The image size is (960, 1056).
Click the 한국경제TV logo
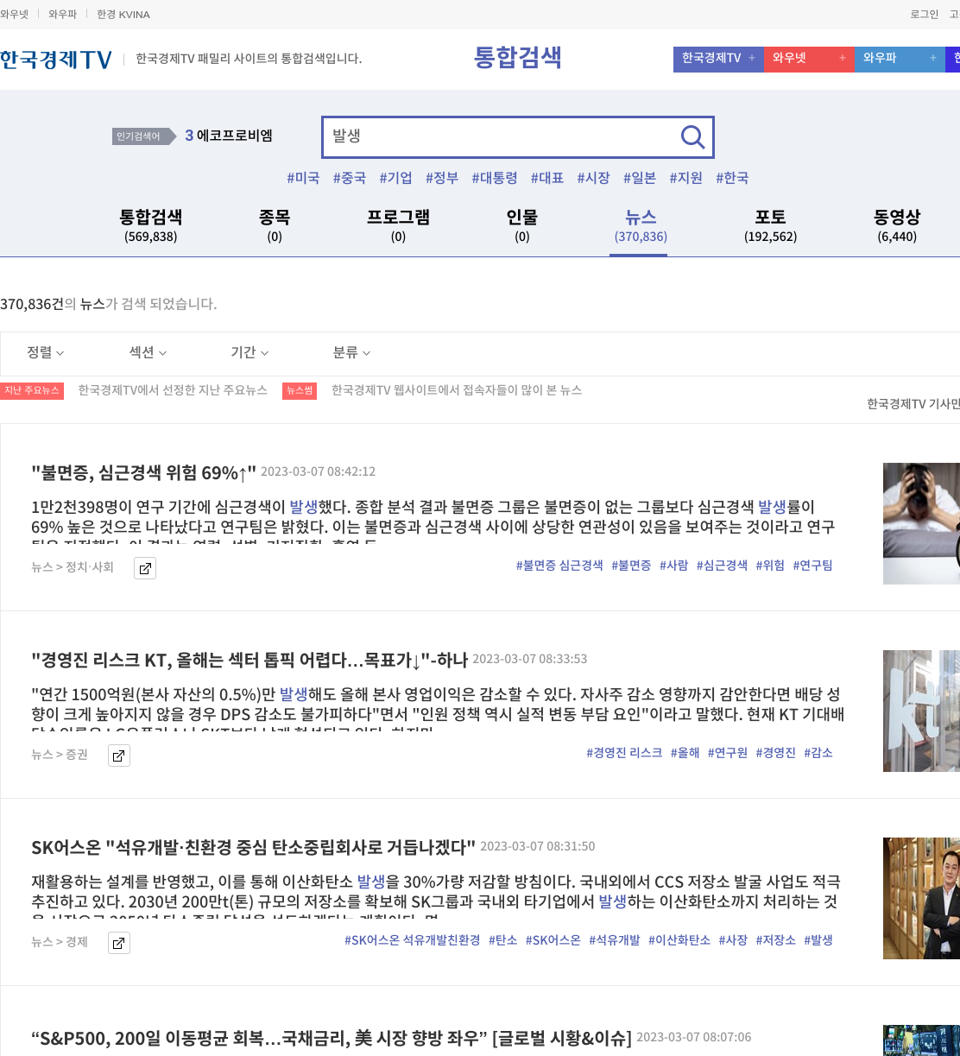coord(56,59)
